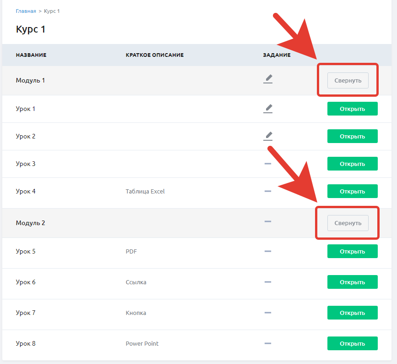The image size is (397, 364).
Task: Open Урок 3 with the green button
Action: 353,164
